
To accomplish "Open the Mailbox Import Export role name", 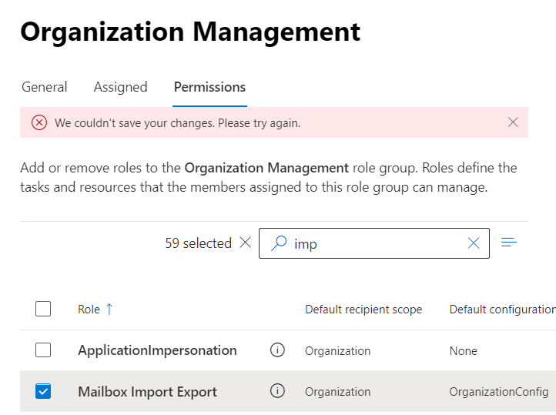I will click(x=147, y=392).
